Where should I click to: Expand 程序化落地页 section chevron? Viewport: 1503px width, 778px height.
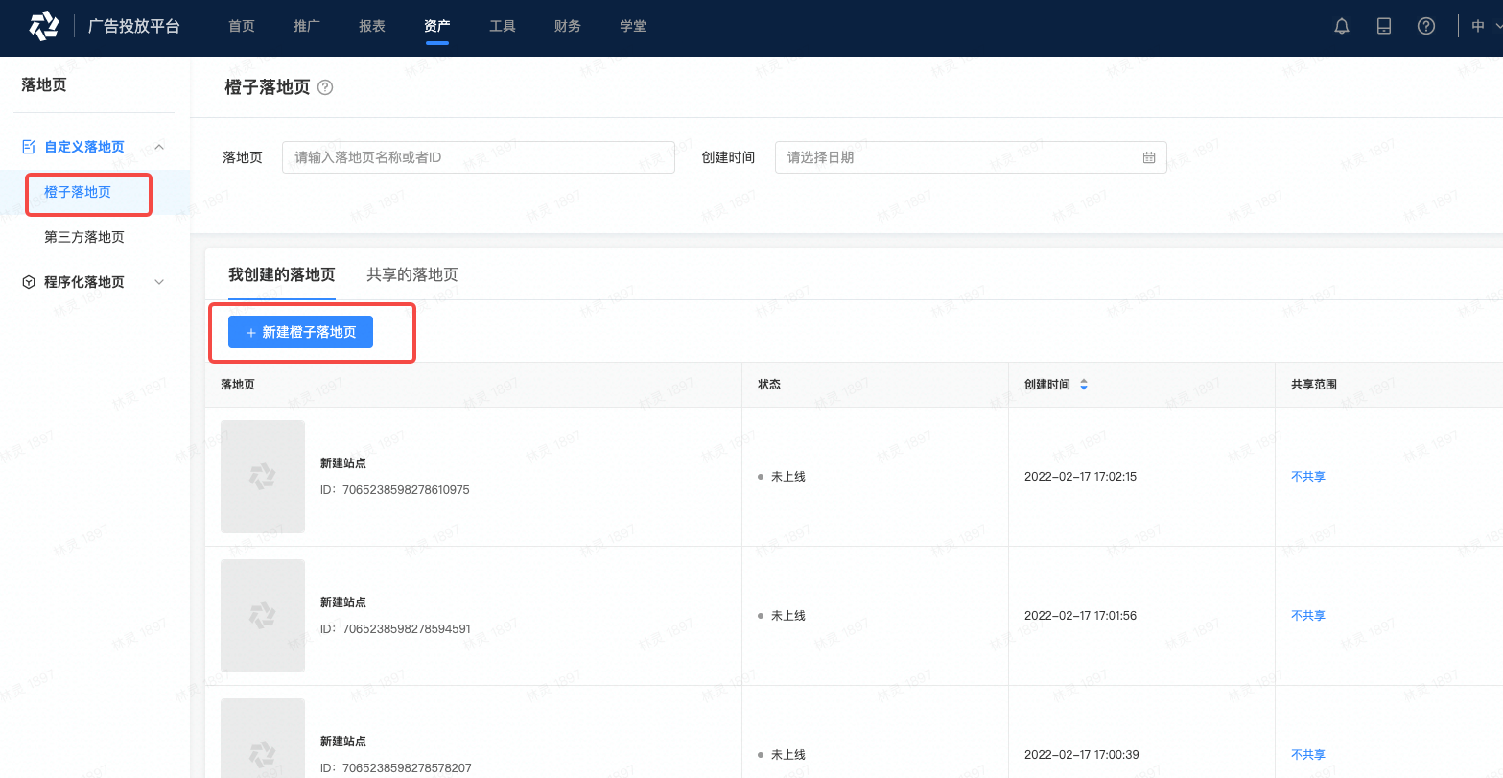tap(159, 282)
